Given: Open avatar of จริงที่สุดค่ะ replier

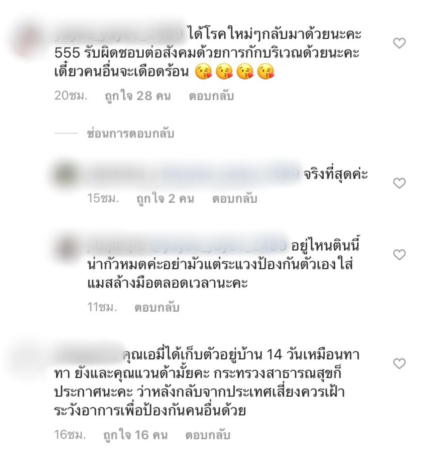Looking at the screenshot, I should [66, 175].
